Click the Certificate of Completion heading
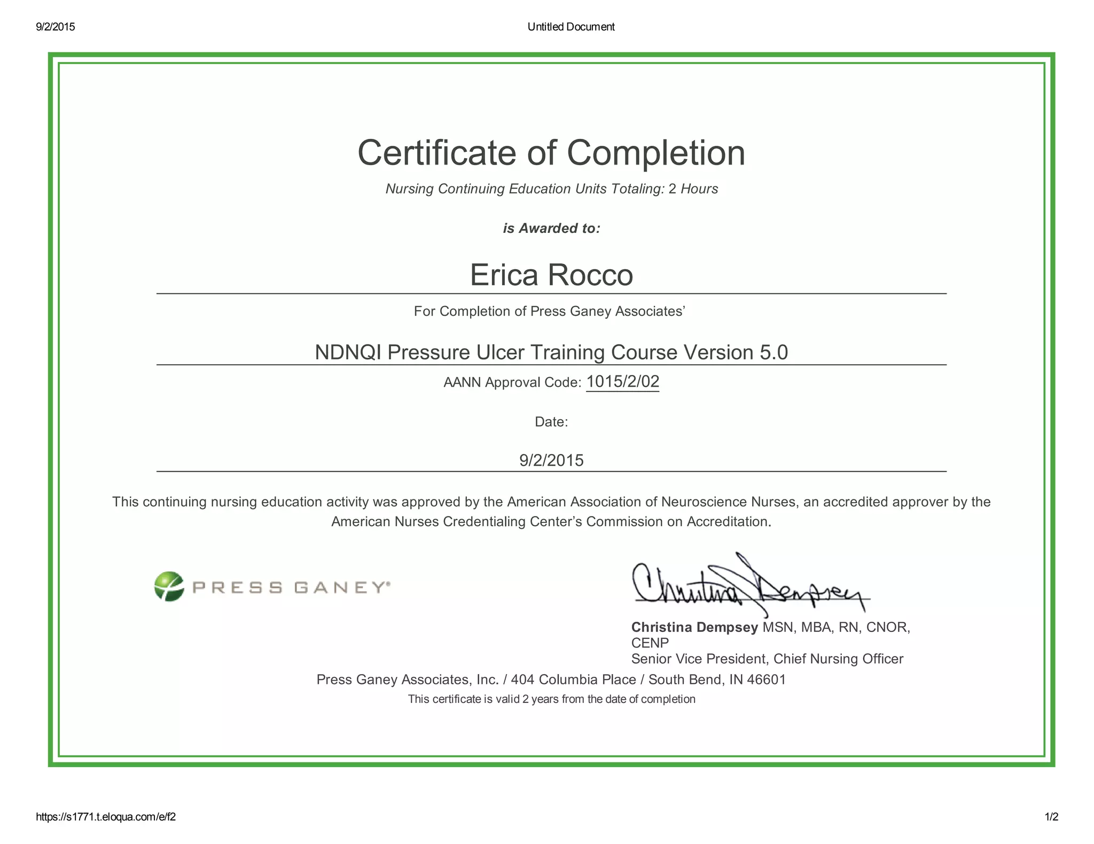Image resolution: width=1094 pixels, height=844 pixels. (x=551, y=153)
